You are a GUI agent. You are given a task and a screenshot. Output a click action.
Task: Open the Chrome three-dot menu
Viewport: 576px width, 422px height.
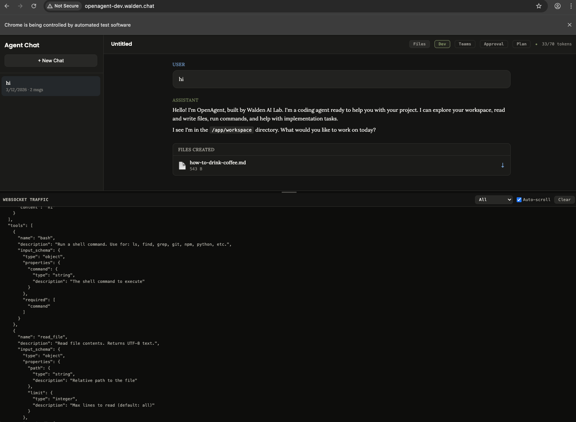coord(571,6)
